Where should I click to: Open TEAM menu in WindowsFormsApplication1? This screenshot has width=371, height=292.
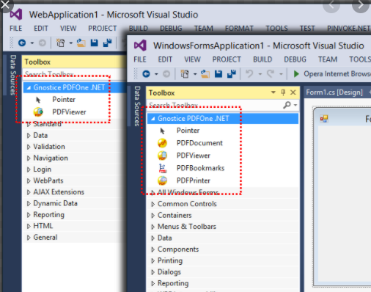(x=328, y=59)
